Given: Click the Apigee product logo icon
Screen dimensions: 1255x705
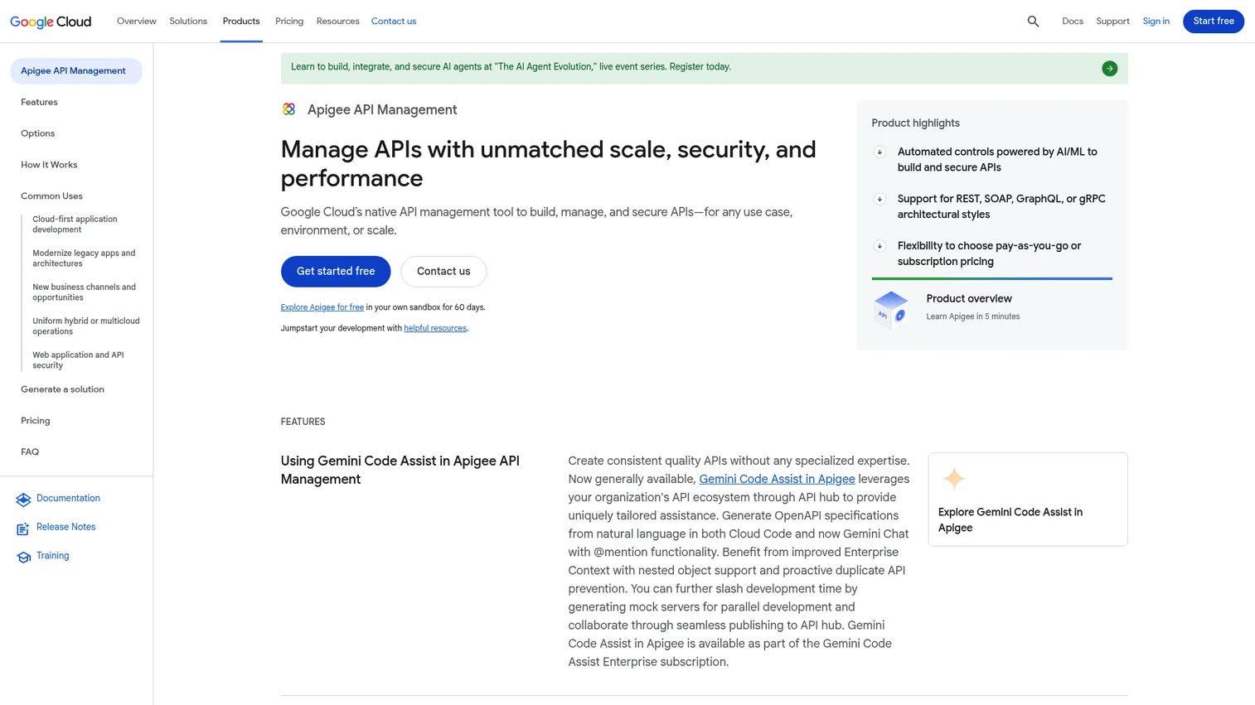Looking at the screenshot, I should click(x=288, y=109).
